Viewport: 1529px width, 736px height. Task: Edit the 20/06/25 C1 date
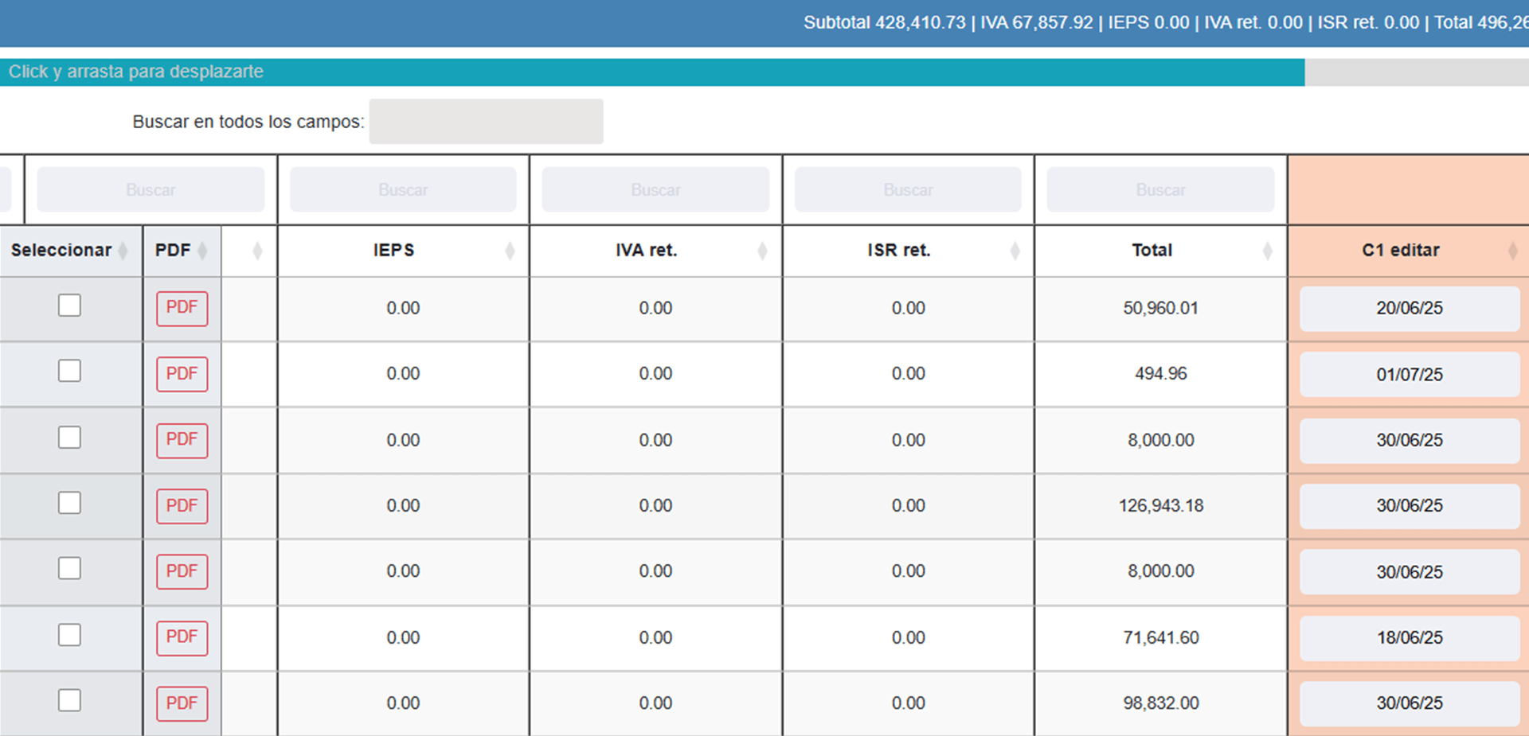(x=1409, y=309)
